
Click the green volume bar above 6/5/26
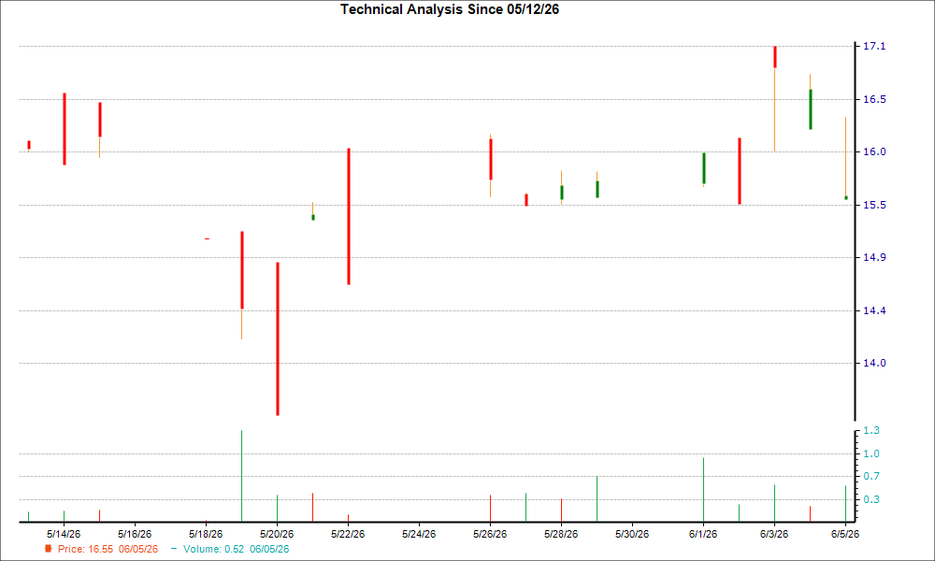845,504
